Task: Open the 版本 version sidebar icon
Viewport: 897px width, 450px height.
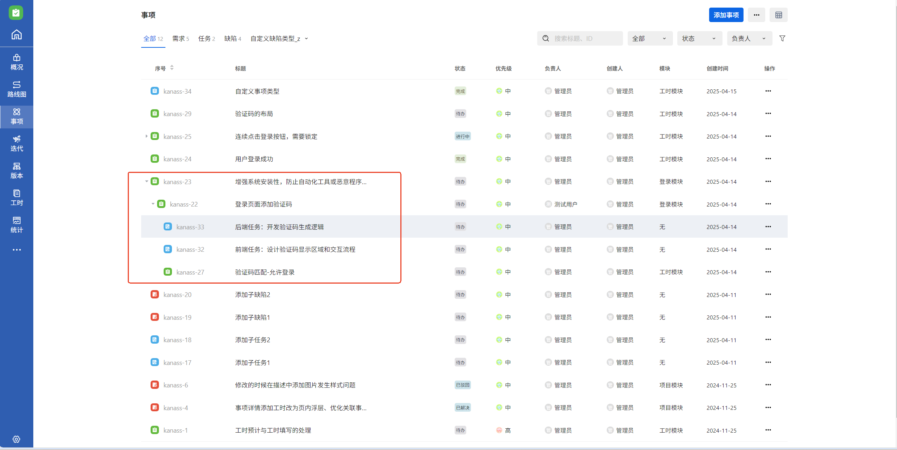Action: pos(16,170)
